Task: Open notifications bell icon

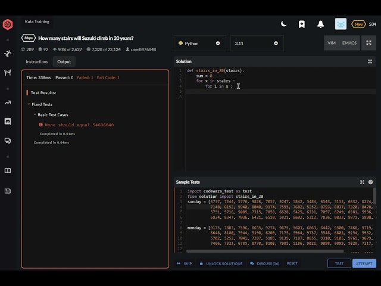Action: tap(320, 24)
